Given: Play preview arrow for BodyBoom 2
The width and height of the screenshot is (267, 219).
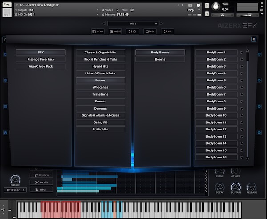Looking at the screenshot, I should [x=242, y=59].
